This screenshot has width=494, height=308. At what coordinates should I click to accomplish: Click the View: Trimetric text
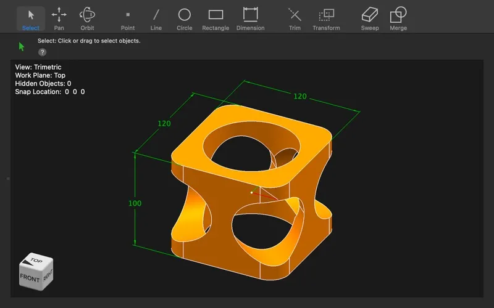(38, 67)
